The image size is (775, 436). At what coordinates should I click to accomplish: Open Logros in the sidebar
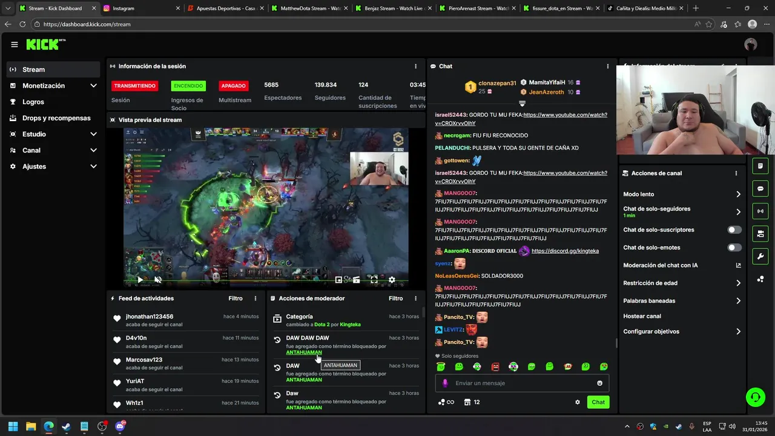[53, 102]
